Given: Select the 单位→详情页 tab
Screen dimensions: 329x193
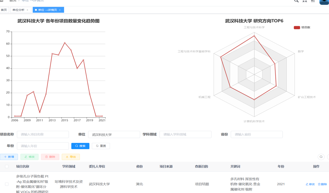Looking at the screenshot, I should coord(47,10).
